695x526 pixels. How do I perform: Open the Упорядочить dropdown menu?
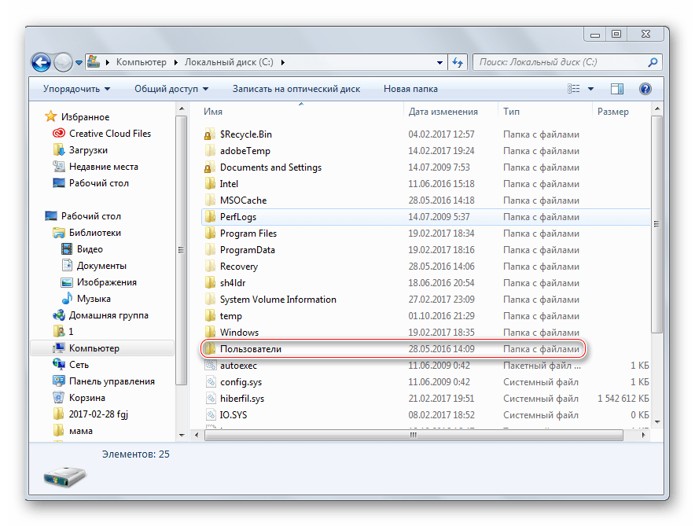pyautogui.click(x=76, y=89)
